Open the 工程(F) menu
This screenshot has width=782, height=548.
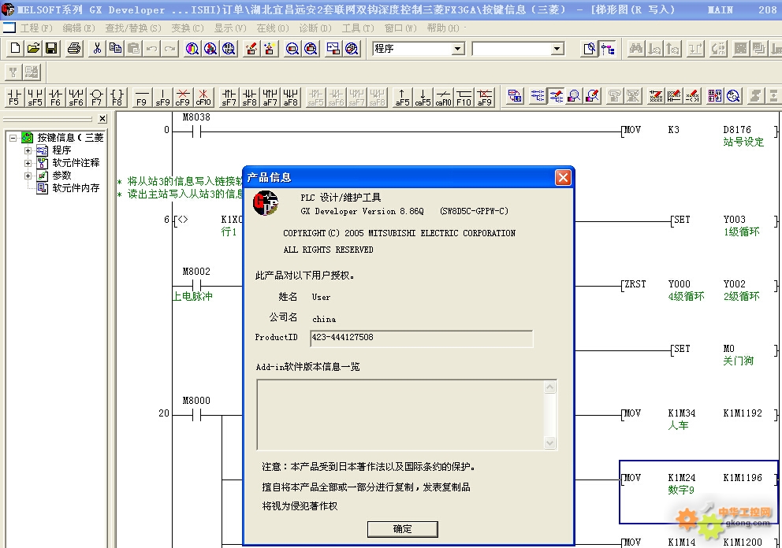(x=36, y=28)
